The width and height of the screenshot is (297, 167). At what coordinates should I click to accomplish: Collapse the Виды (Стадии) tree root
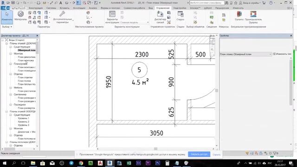click(x=3, y=40)
